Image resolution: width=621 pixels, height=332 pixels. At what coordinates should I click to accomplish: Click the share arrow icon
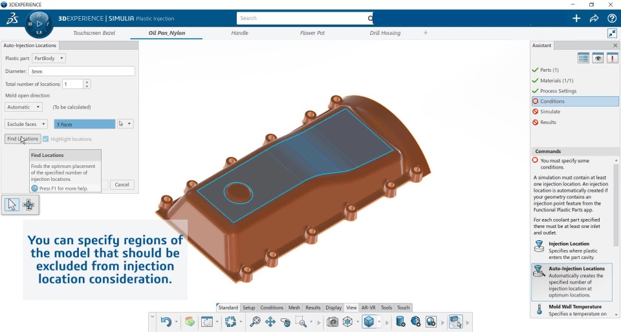(x=594, y=18)
